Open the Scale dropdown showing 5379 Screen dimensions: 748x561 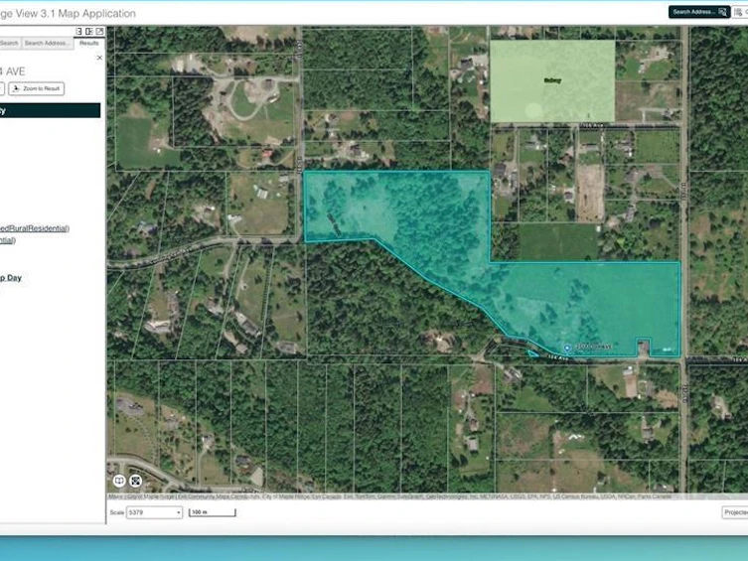pyautogui.click(x=154, y=512)
